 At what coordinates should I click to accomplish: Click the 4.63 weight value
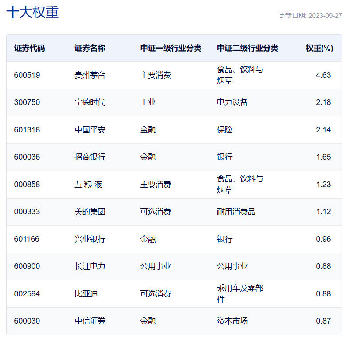coord(323,75)
